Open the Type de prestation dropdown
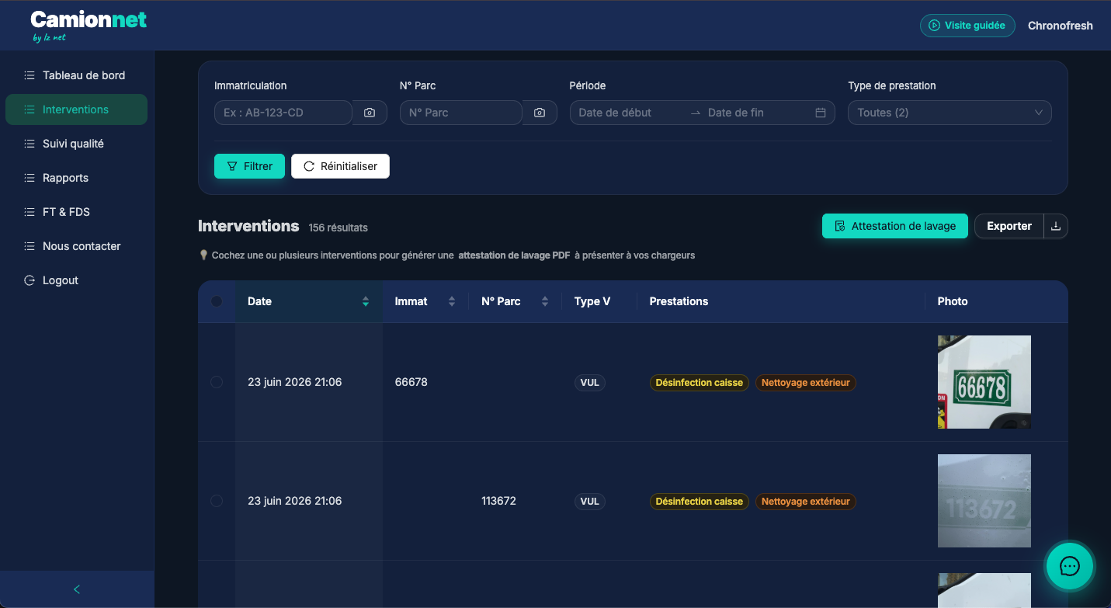The image size is (1111, 608). point(950,113)
